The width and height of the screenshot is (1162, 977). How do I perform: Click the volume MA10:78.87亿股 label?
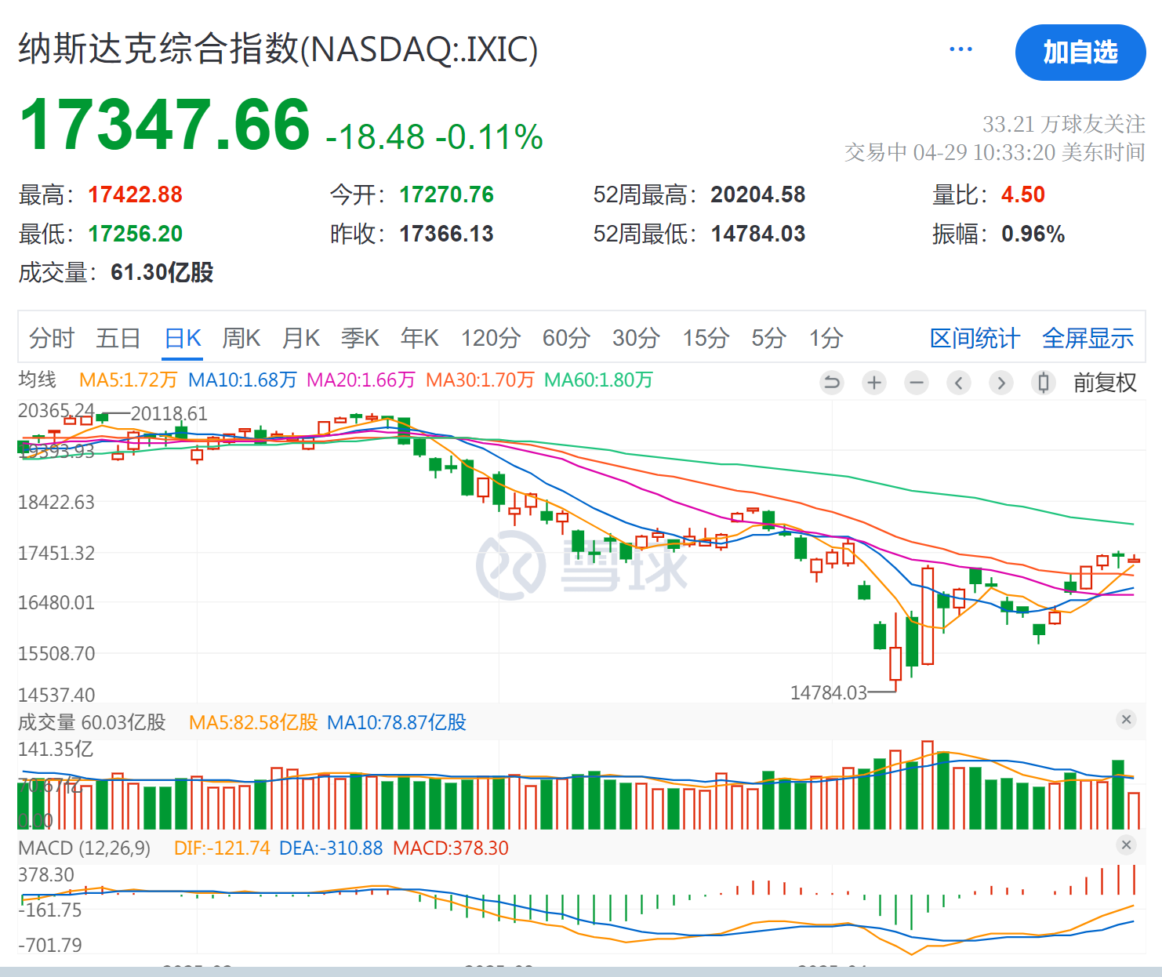click(397, 722)
